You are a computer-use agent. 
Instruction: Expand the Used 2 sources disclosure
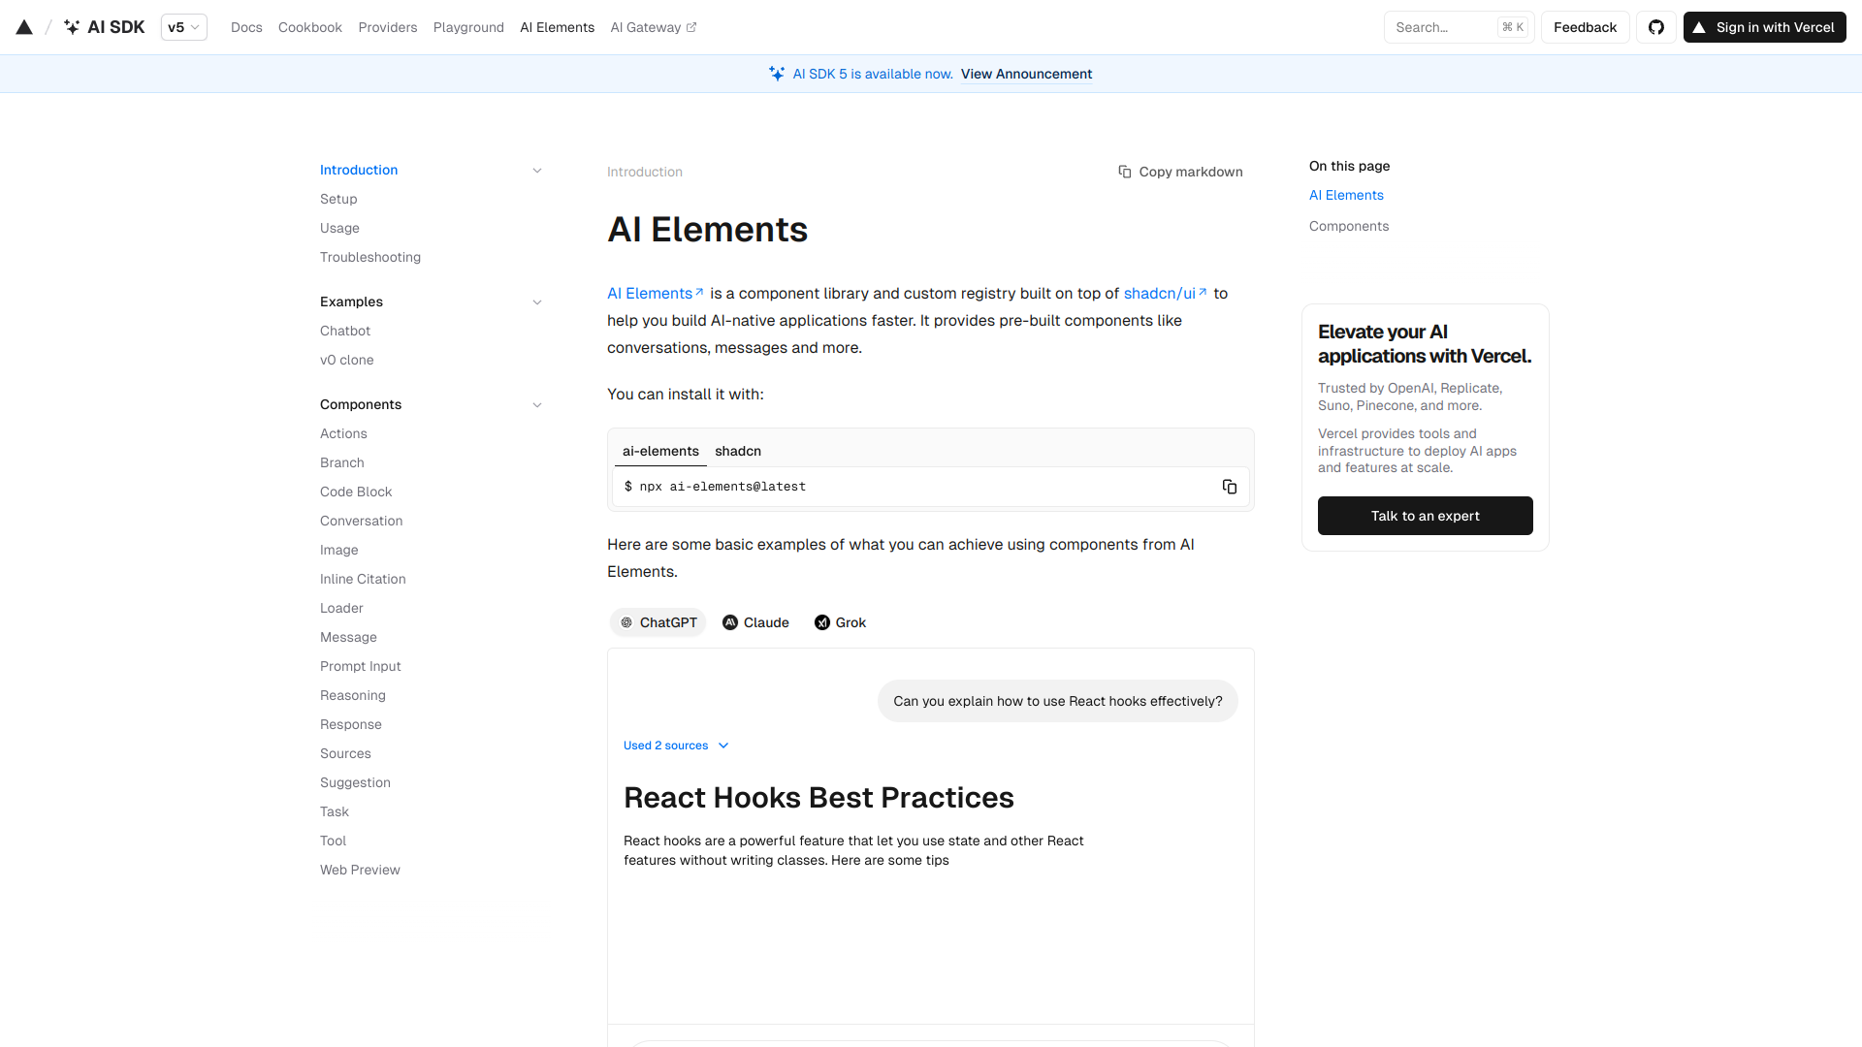pos(676,746)
